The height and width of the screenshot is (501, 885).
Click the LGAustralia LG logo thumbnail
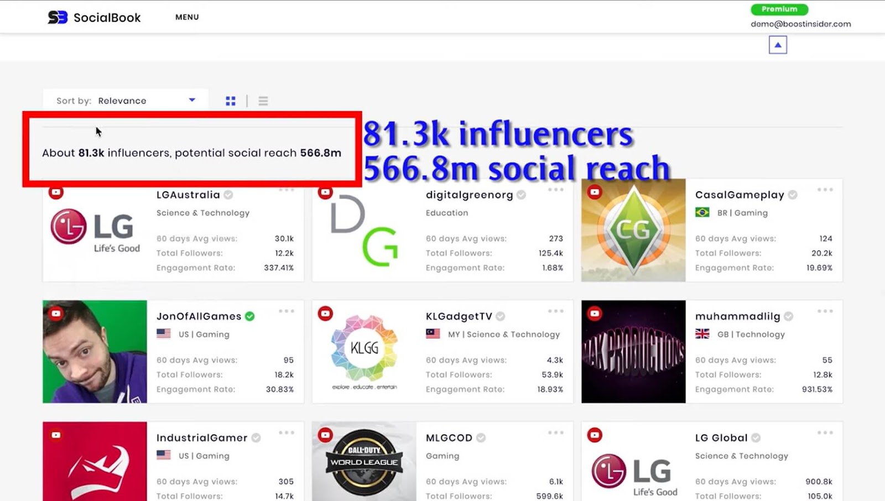[95, 230]
